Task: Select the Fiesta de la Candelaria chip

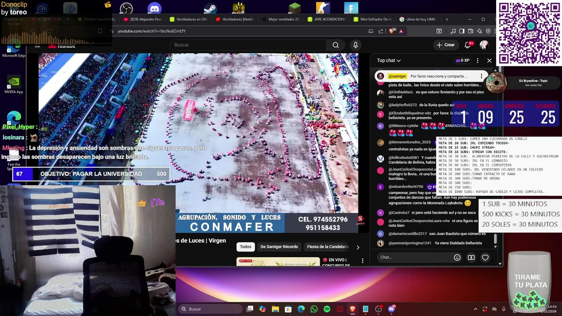Action: 328,247
